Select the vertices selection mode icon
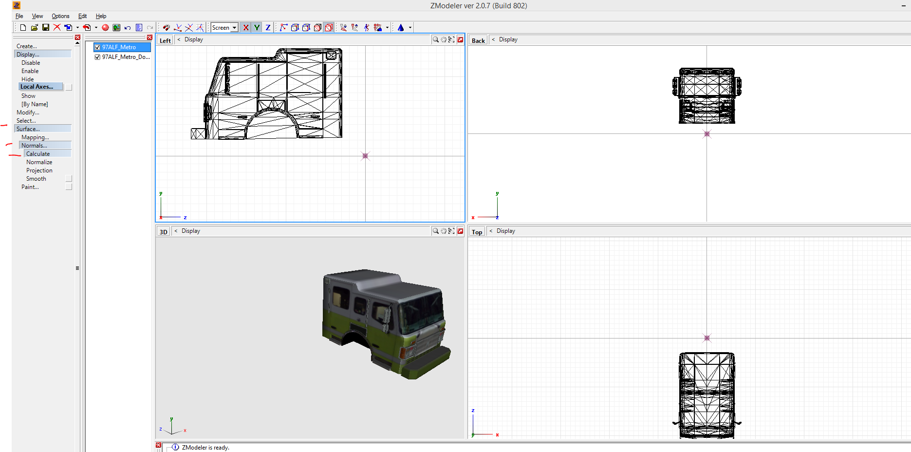This screenshot has height=452, width=911. [x=283, y=28]
